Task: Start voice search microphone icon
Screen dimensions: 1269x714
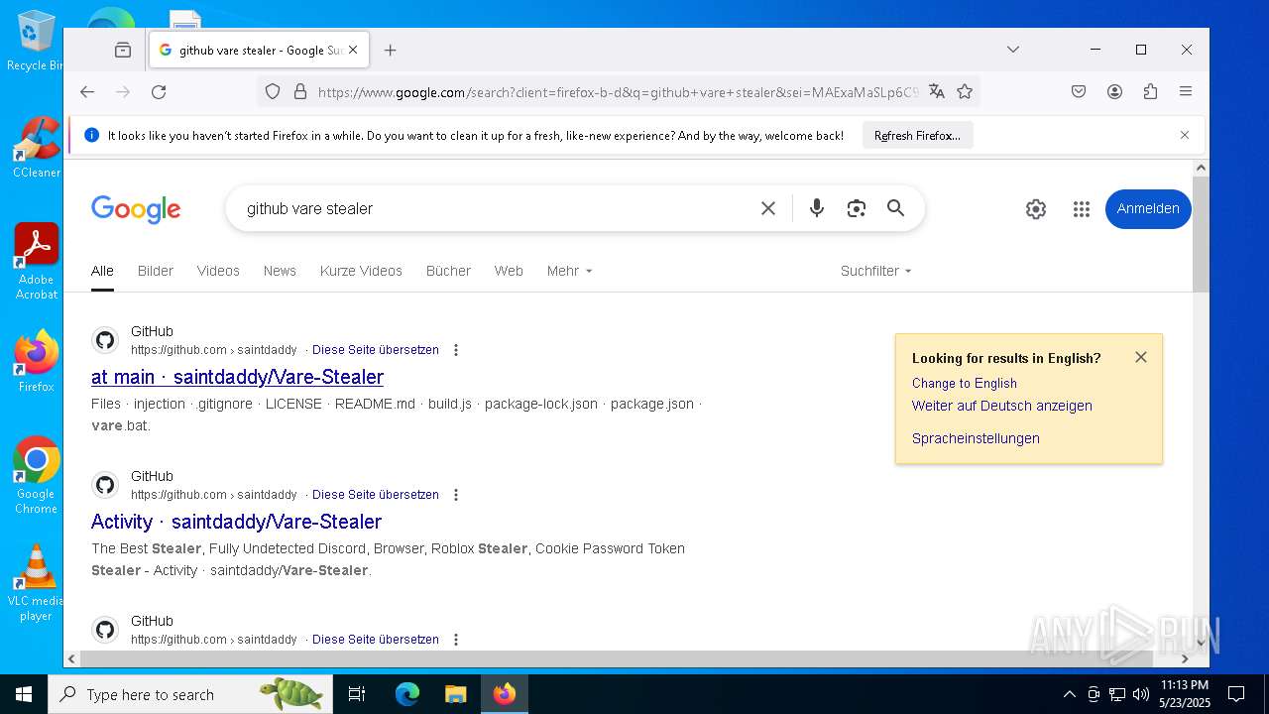Action: [817, 208]
